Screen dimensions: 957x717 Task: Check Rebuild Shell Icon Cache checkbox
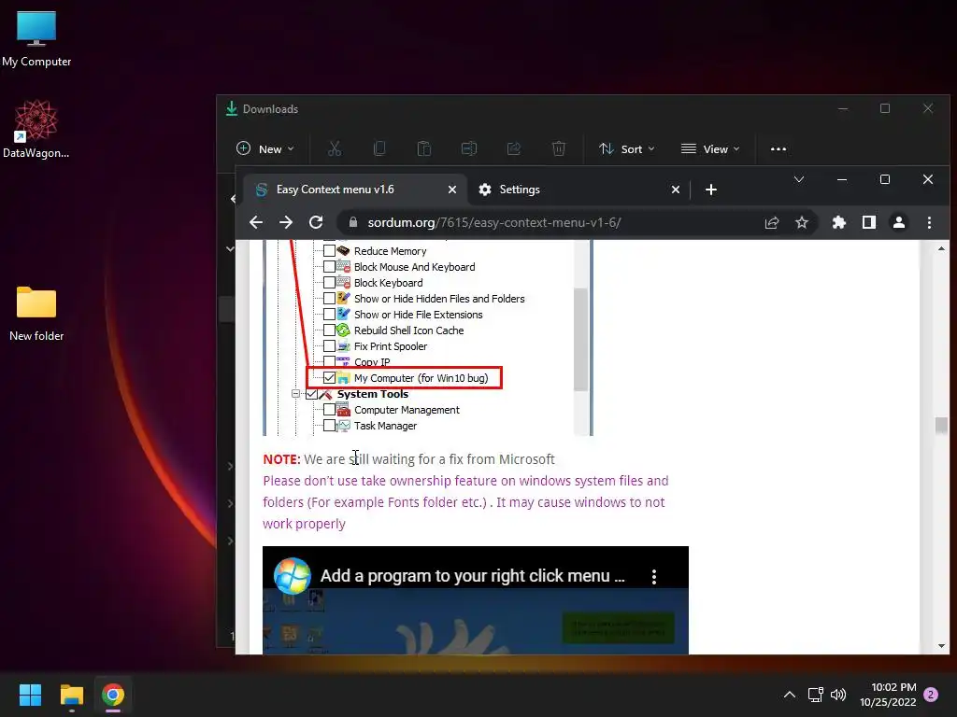tap(329, 330)
